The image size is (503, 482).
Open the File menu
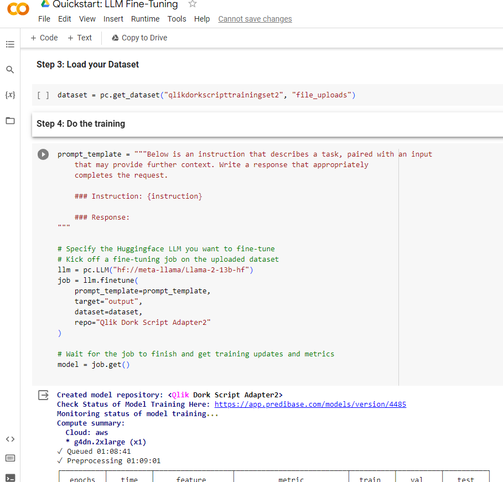coord(44,19)
